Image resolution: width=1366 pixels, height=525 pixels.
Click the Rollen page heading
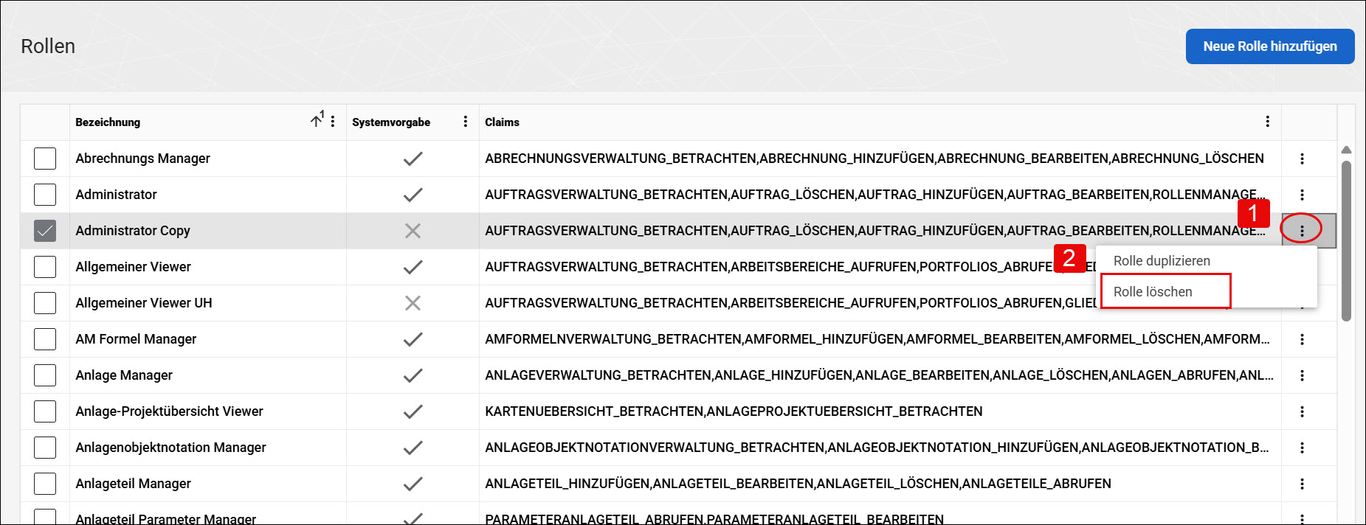[48, 46]
